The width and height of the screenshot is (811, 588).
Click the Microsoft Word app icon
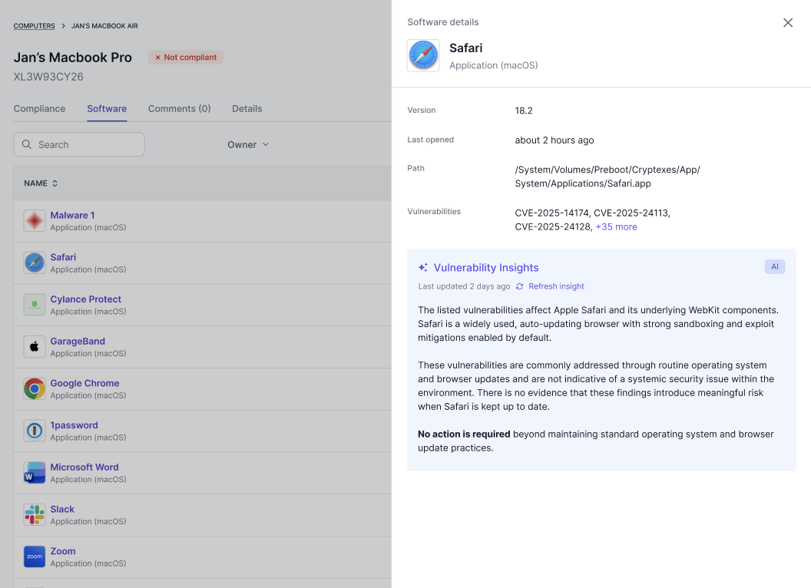[x=35, y=473]
